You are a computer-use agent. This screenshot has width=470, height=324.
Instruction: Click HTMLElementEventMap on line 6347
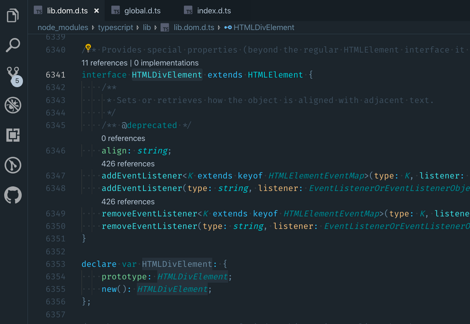point(316,176)
